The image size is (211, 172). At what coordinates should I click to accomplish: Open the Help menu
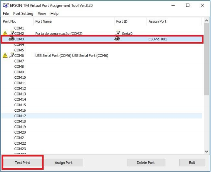[x=55, y=14]
